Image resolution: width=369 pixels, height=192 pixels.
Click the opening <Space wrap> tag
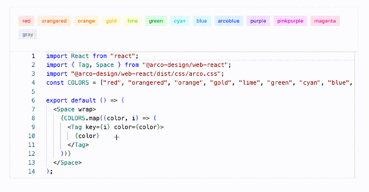tap(75, 110)
